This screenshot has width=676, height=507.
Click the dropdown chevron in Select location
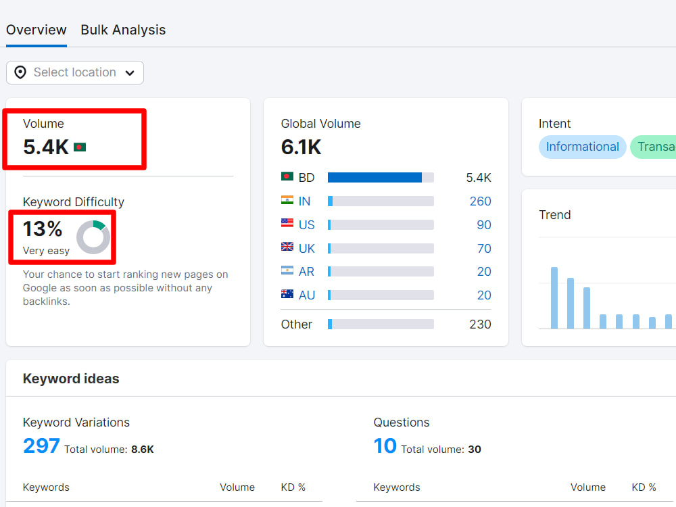click(x=130, y=73)
